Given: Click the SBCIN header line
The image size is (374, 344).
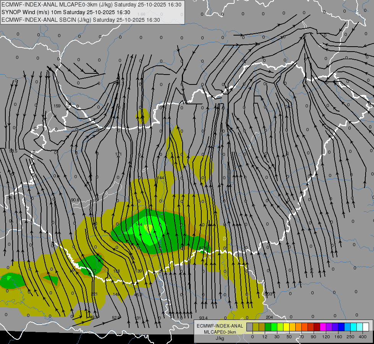Looking at the screenshot, I should [81, 20].
